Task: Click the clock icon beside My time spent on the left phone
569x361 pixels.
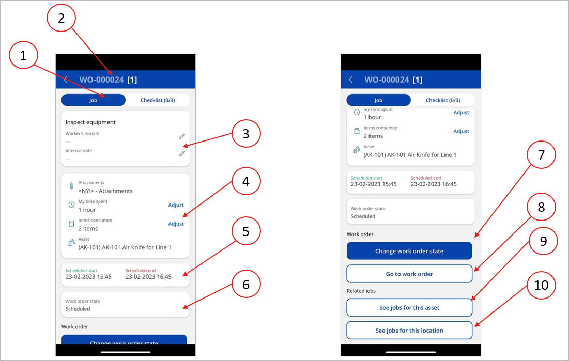Action: pos(71,205)
